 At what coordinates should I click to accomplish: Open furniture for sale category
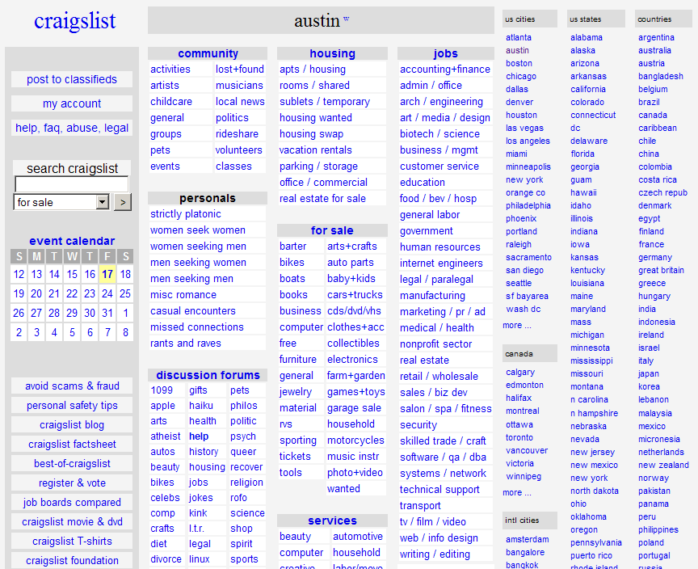(298, 360)
